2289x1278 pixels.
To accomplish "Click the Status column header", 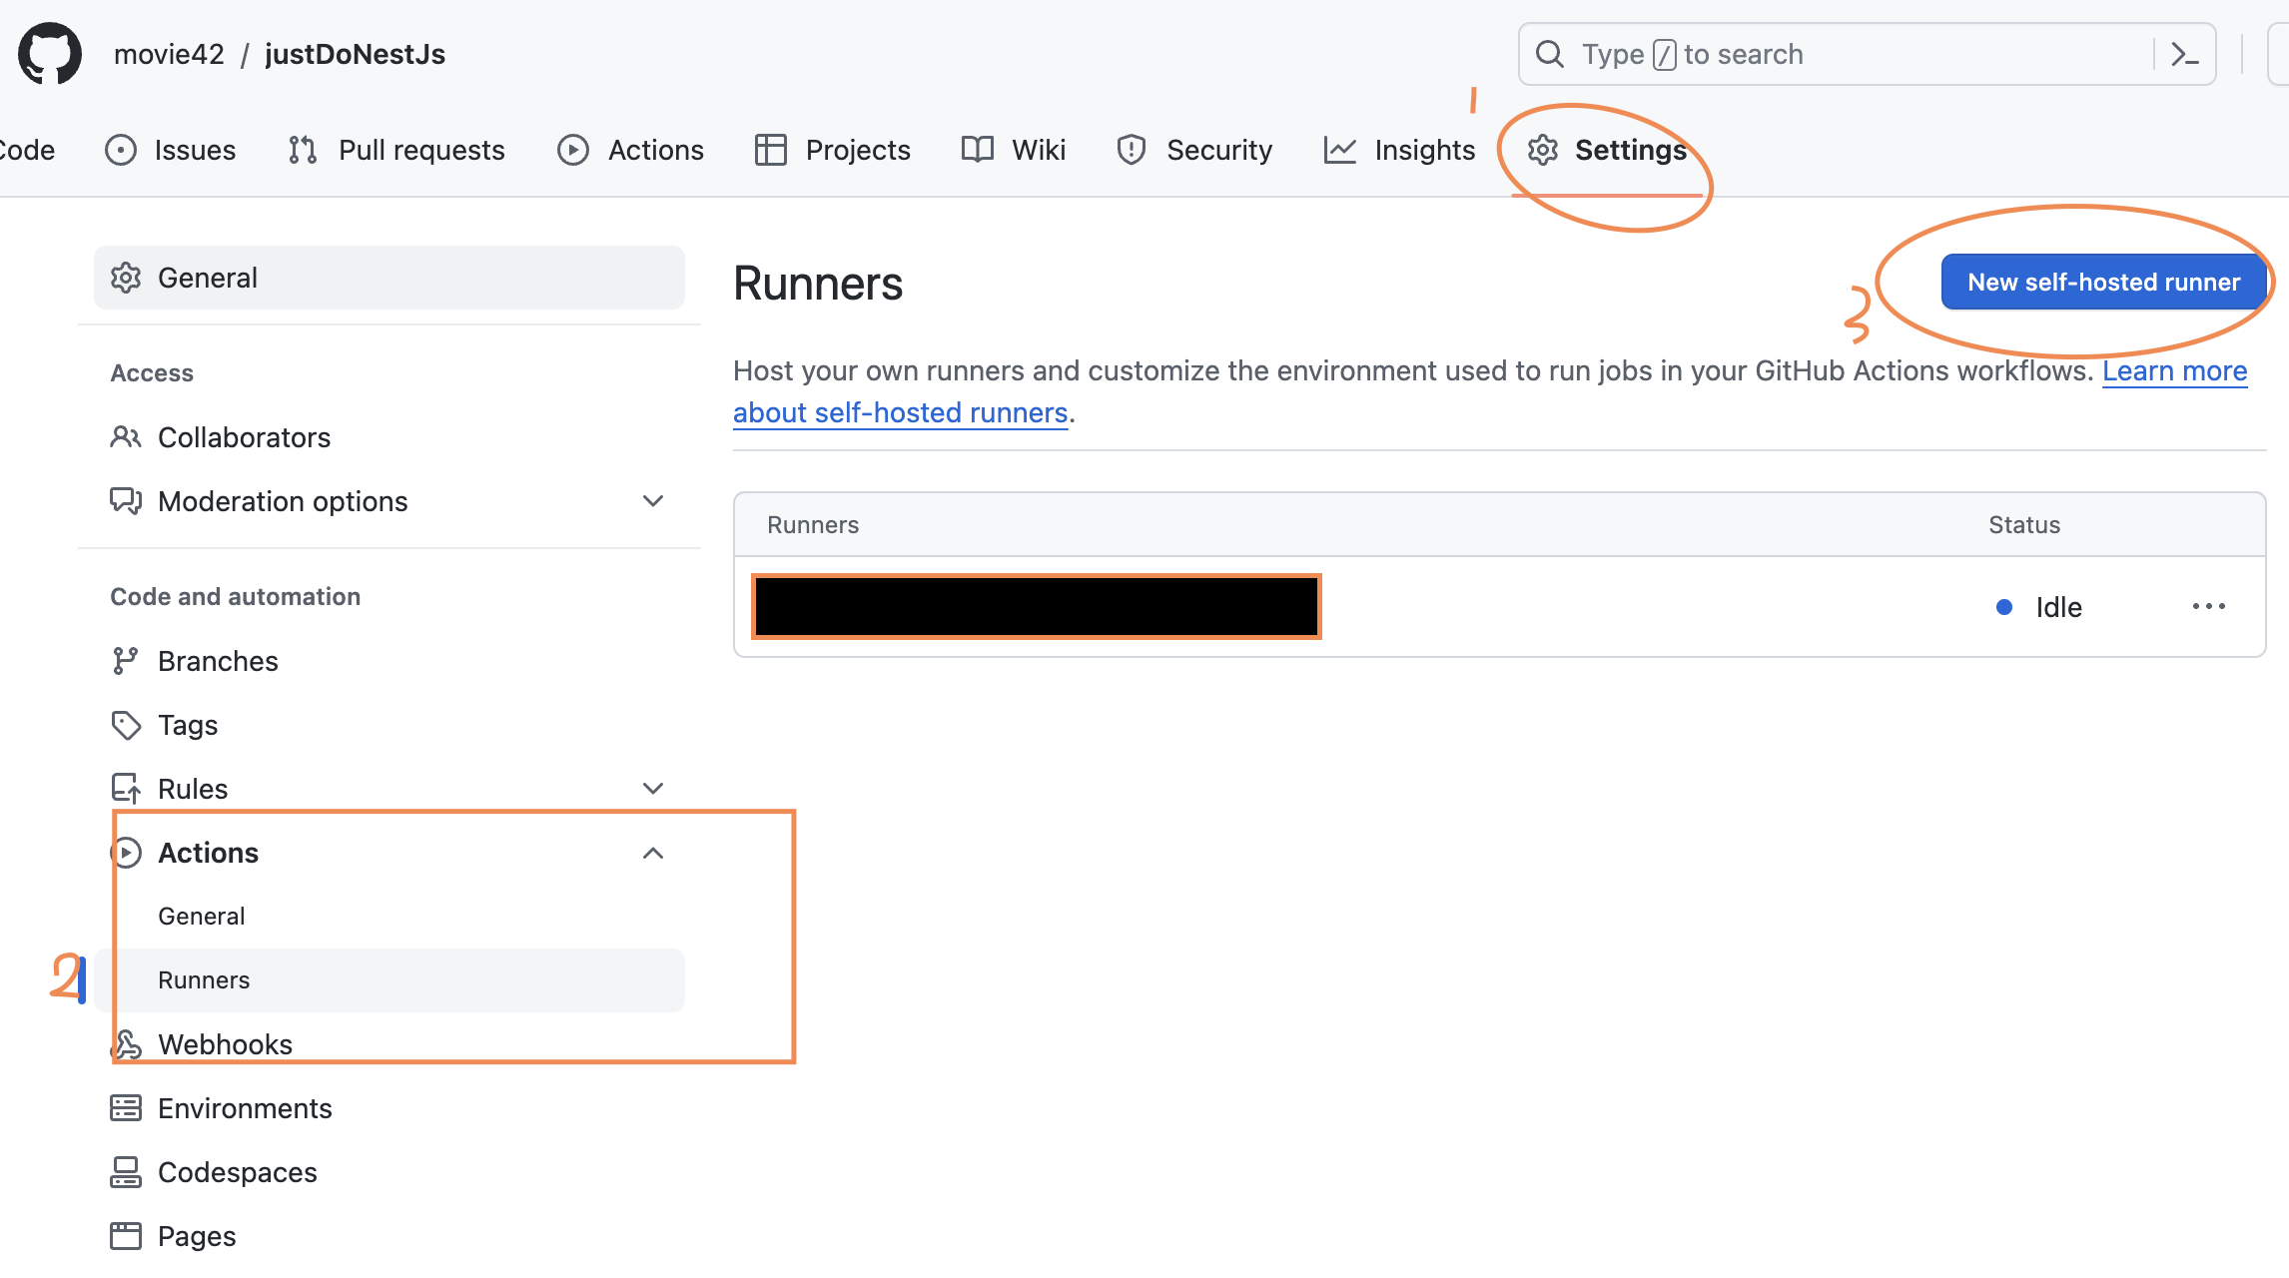I will [2024, 525].
